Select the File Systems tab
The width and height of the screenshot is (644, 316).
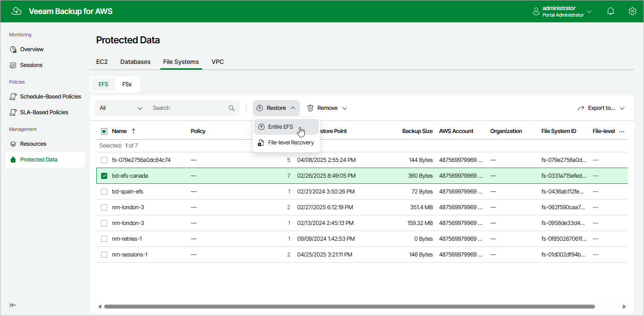181,62
